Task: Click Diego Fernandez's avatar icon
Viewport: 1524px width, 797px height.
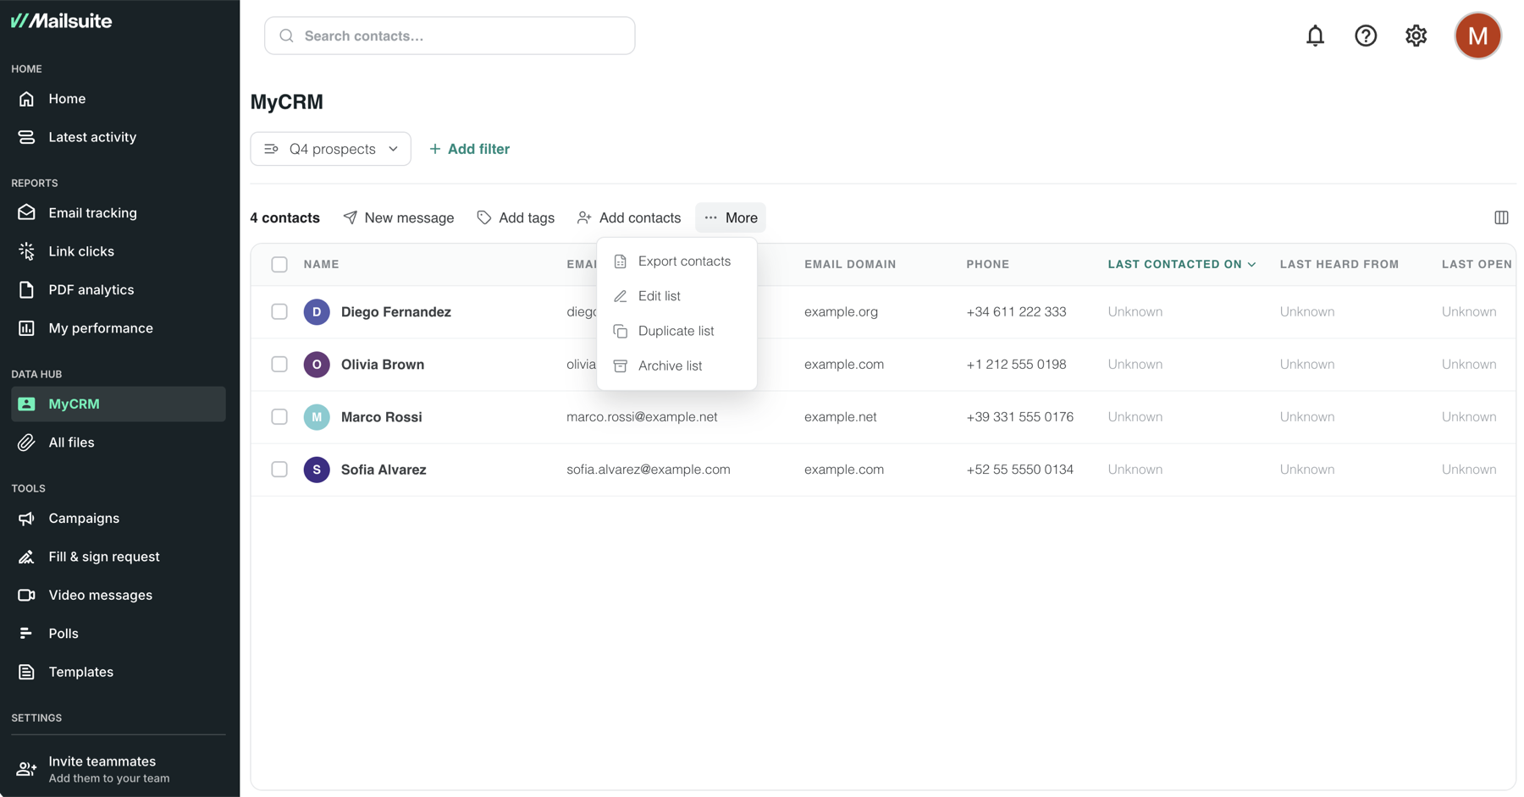Action: coord(317,312)
